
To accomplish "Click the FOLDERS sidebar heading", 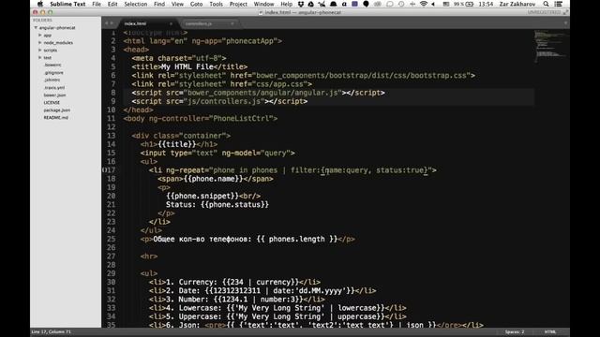I will click(42, 21).
